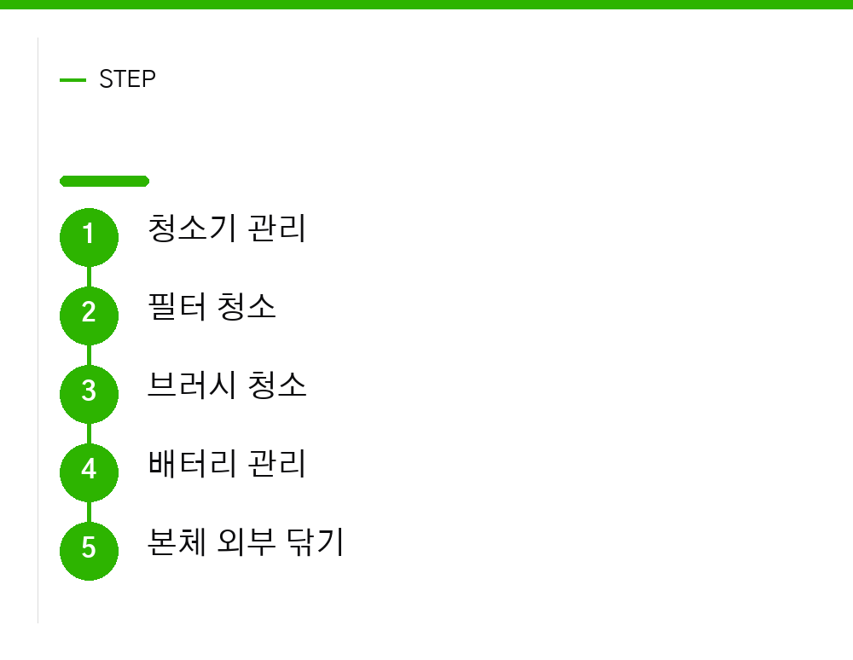Click the thin gray vertical divider line
853x660 pixels.
coord(38,330)
